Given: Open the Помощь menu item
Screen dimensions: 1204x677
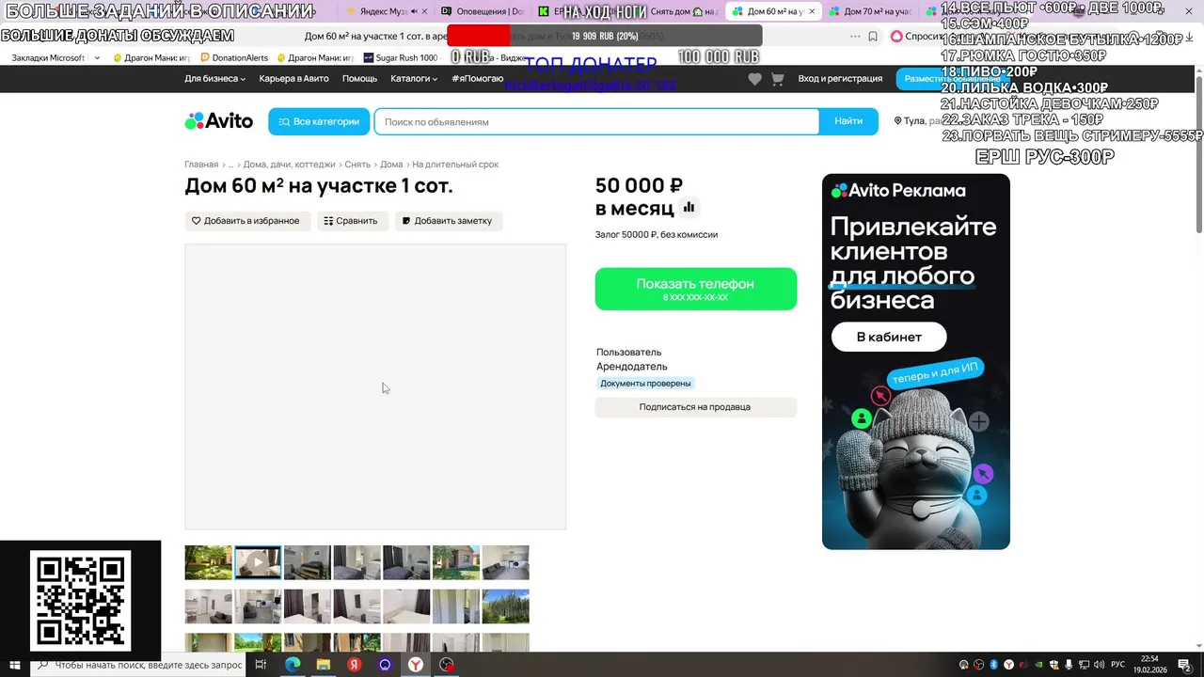Looking at the screenshot, I should [x=359, y=79].
